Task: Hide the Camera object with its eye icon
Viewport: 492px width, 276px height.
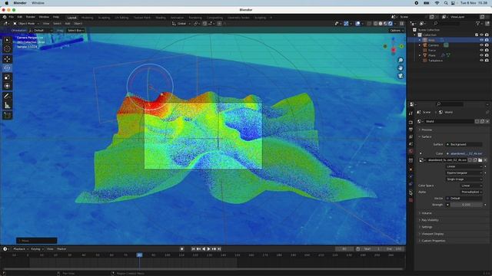Action: [481, 45]
